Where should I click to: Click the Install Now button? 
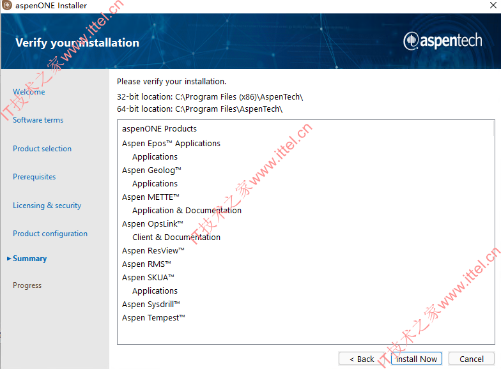coord(417,359)
